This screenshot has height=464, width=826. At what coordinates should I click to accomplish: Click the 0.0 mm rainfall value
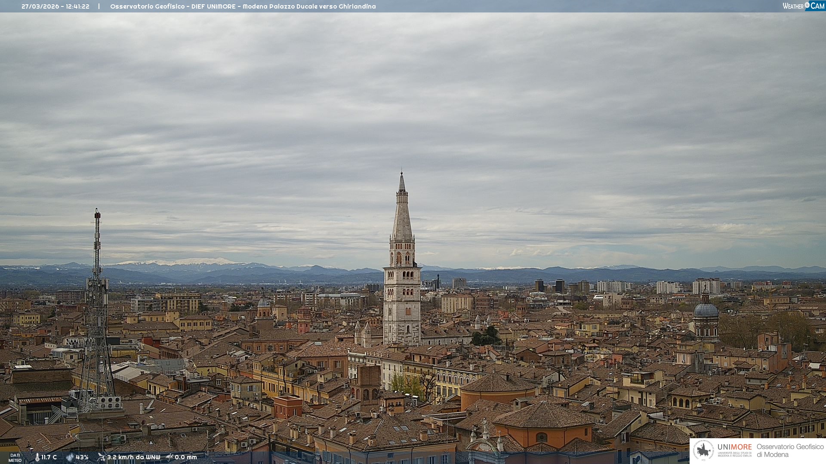coord(186,457)
